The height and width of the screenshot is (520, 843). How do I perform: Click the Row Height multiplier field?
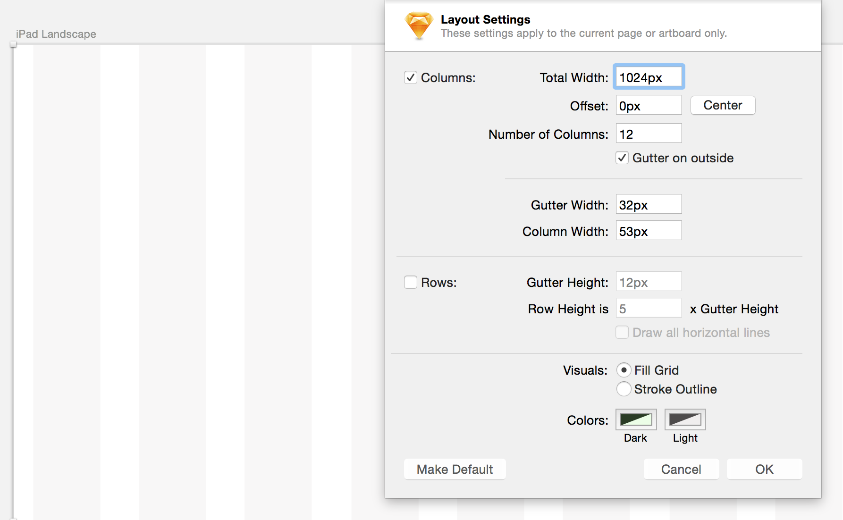point(649,308)
